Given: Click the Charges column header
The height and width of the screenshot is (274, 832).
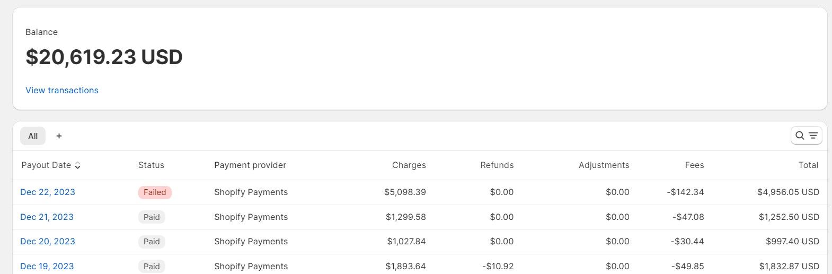Looking at the screenshot, I should pos(409,165).
